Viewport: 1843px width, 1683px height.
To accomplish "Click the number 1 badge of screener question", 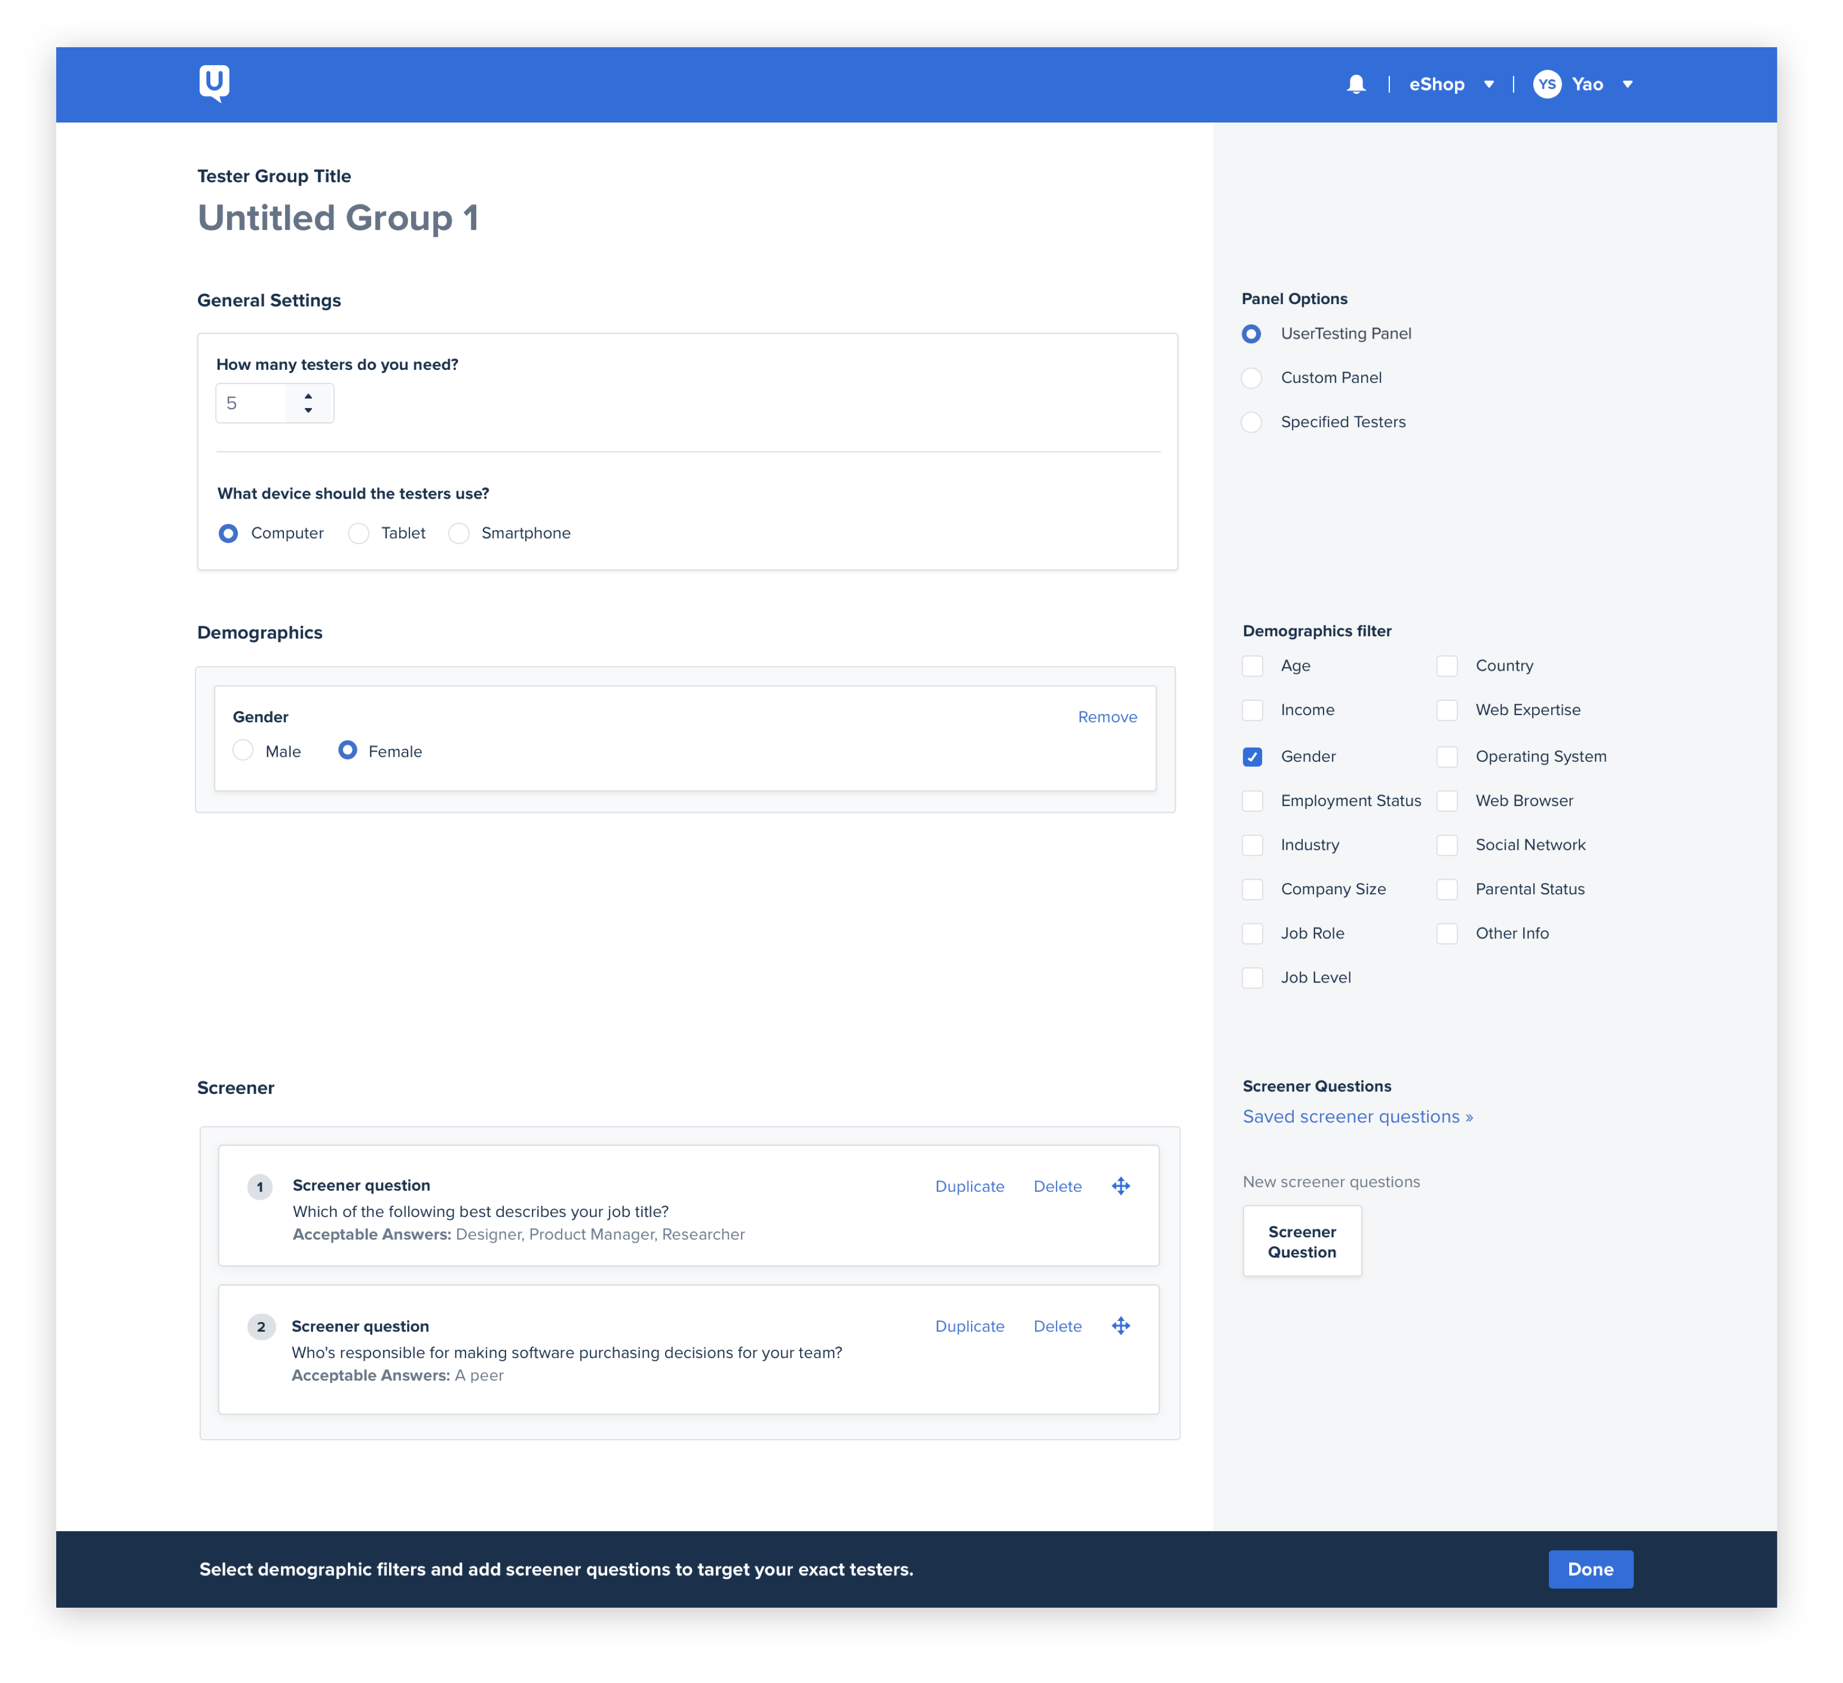I will 260,1187.
